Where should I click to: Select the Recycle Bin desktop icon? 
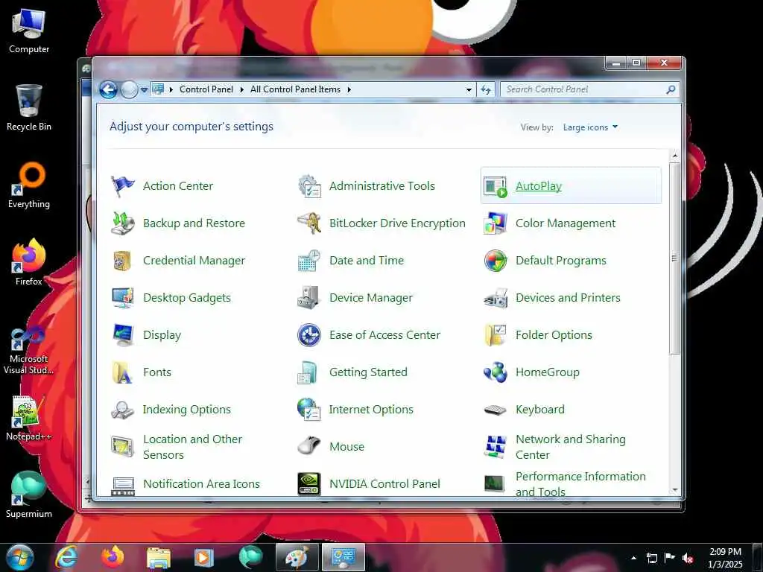tap(29, 107)
